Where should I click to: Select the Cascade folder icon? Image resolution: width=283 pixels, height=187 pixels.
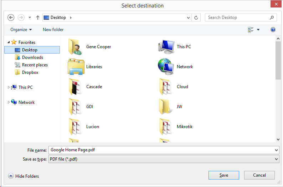[75, 87]
